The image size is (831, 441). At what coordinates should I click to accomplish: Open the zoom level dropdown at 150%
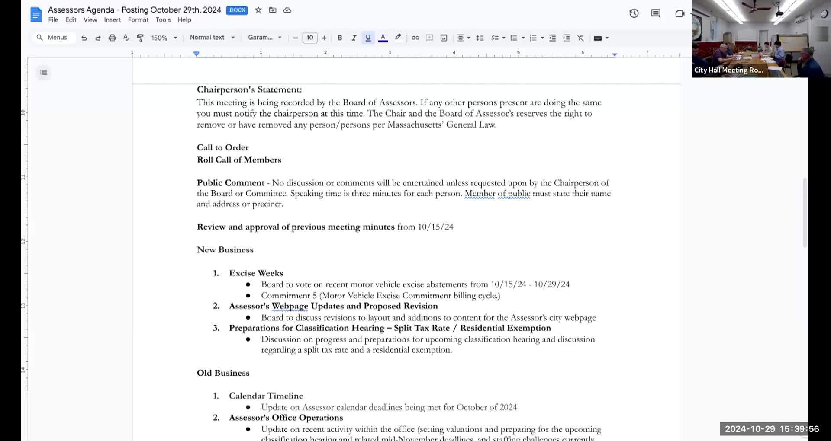pyautogui.click(x=164, y=38)
